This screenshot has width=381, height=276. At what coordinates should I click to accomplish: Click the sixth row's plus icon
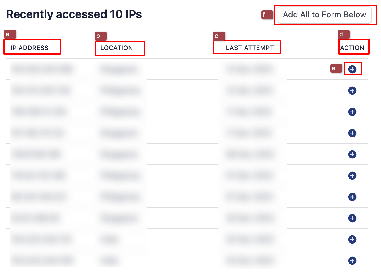coord(352,176)
